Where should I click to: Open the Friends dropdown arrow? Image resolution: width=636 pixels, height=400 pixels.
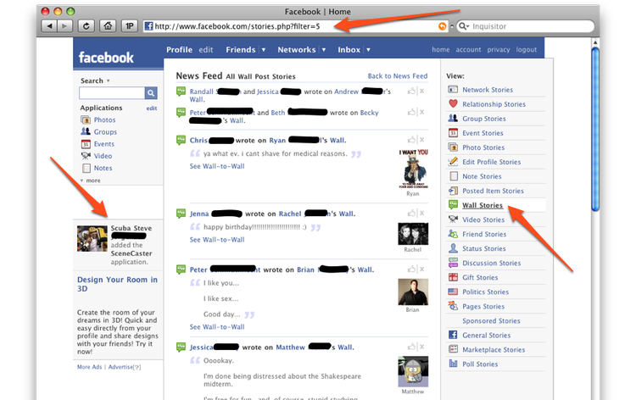(264, 50)
